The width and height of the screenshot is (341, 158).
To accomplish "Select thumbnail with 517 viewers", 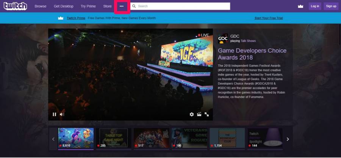I will click(x=151, y=138).
